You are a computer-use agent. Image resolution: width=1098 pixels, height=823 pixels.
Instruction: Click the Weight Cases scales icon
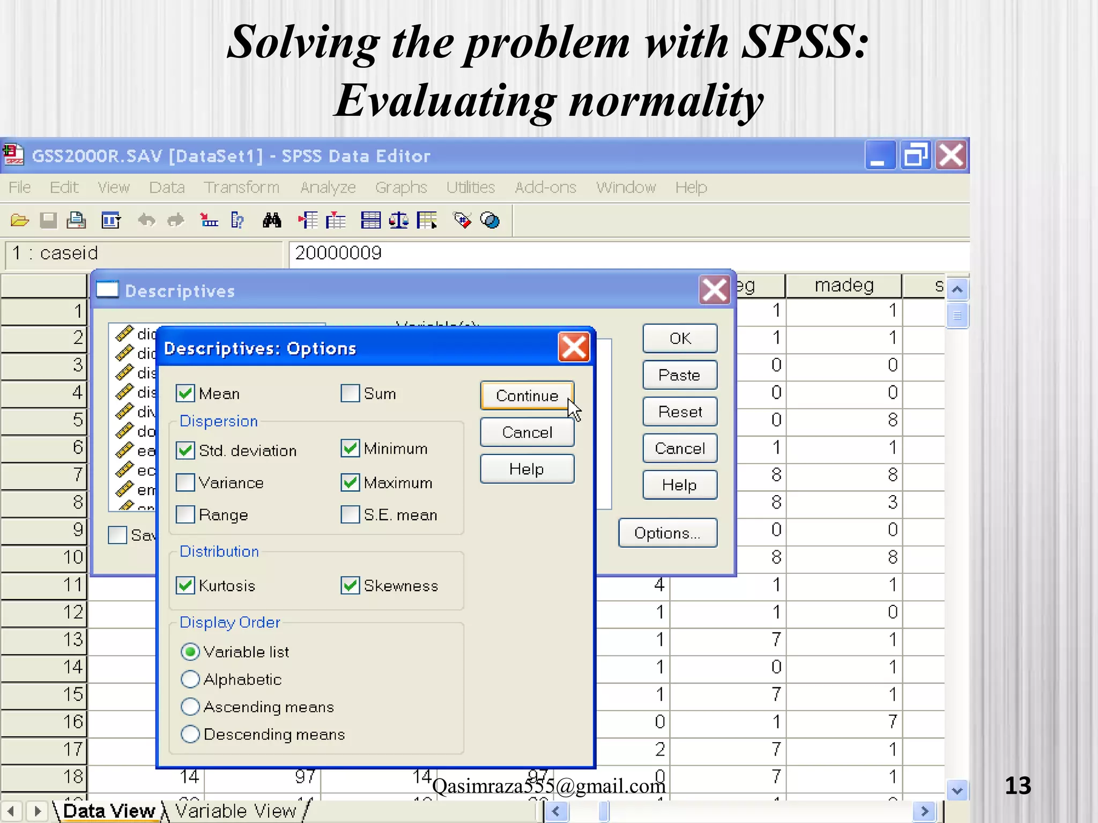[398, 220]
